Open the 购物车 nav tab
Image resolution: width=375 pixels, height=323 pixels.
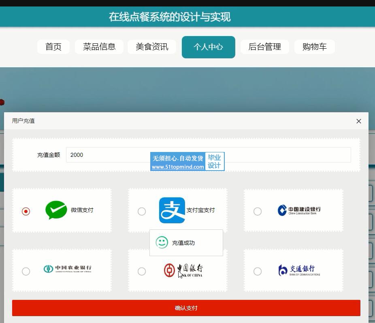[315, 47]
